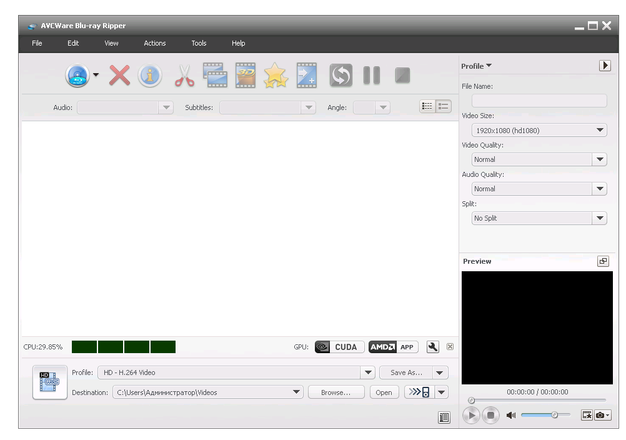Take a snapshot with camera icon
626x440 pixels.
point(602,415)
